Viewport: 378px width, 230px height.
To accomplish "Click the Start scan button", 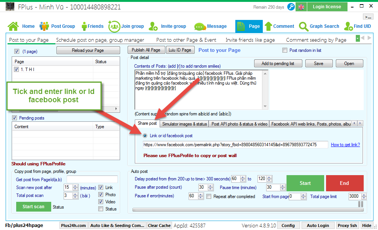I will coord(34,207).
